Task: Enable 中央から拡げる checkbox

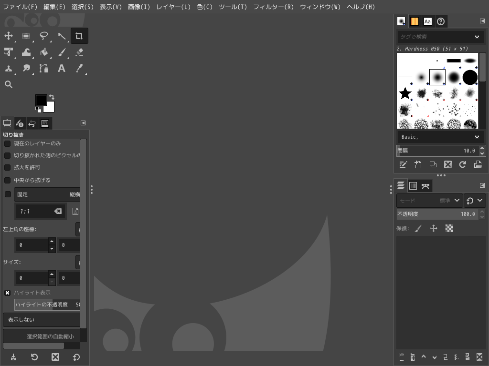Action: pos(8,180)
